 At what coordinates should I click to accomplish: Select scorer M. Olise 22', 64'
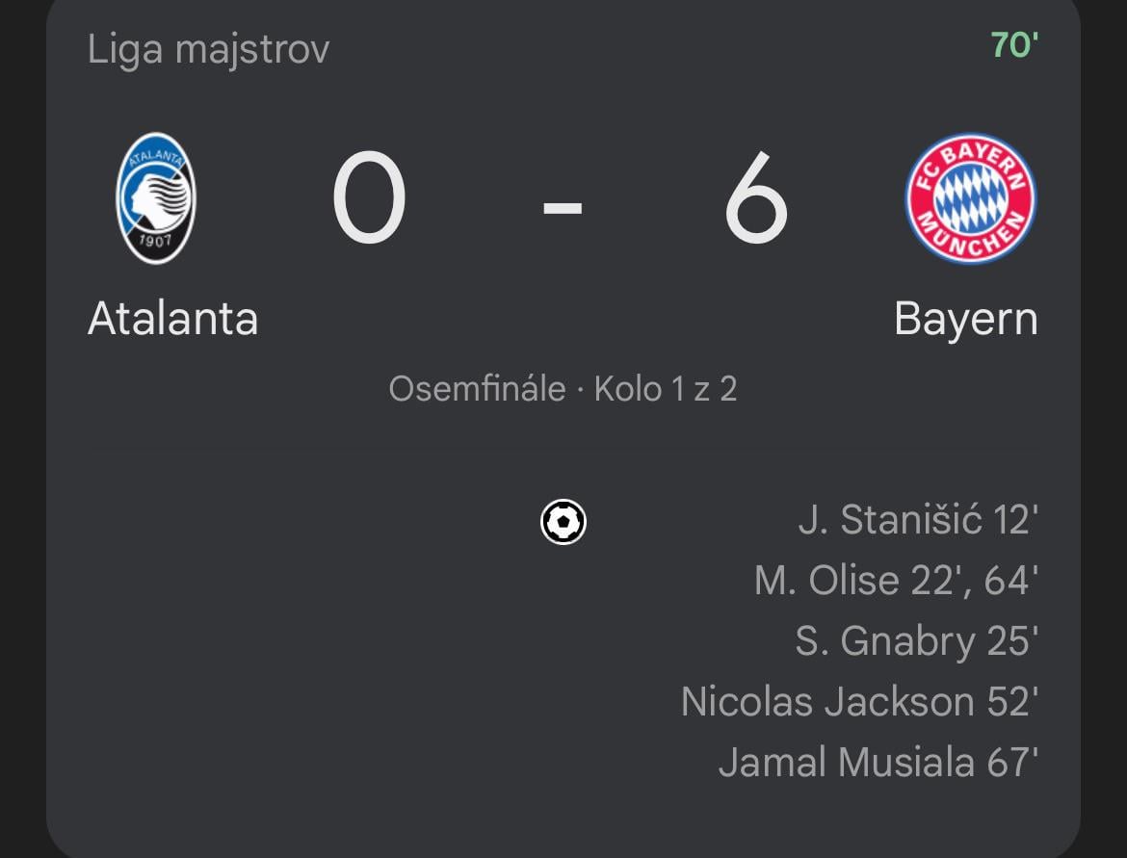[x=896, y=581]
